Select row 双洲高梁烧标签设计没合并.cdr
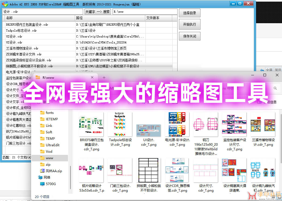 (87, 60)
